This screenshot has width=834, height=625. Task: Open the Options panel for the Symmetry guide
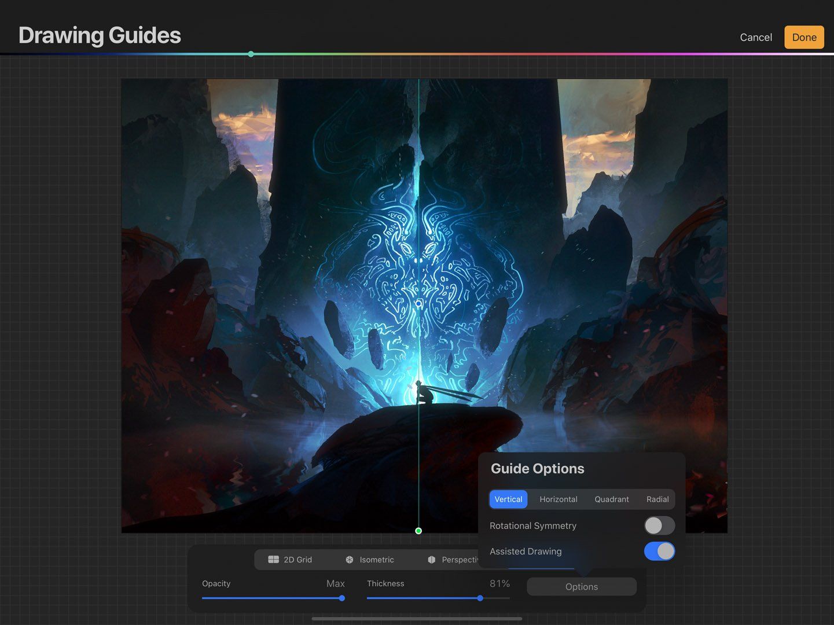[x=581, y=586]
